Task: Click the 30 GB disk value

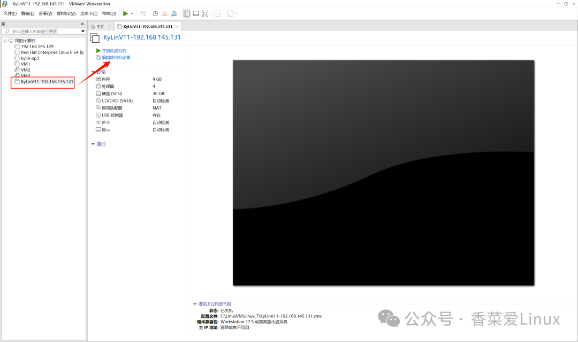Action: point(158,94)
